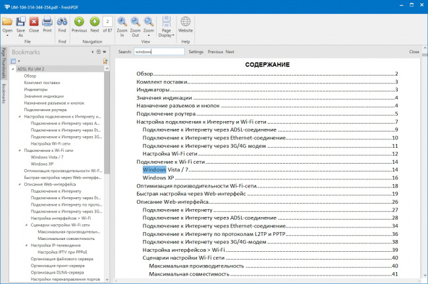
Task: Select the Настройки перенаправления портов bookmark
Action: click(x=65, y=279)
